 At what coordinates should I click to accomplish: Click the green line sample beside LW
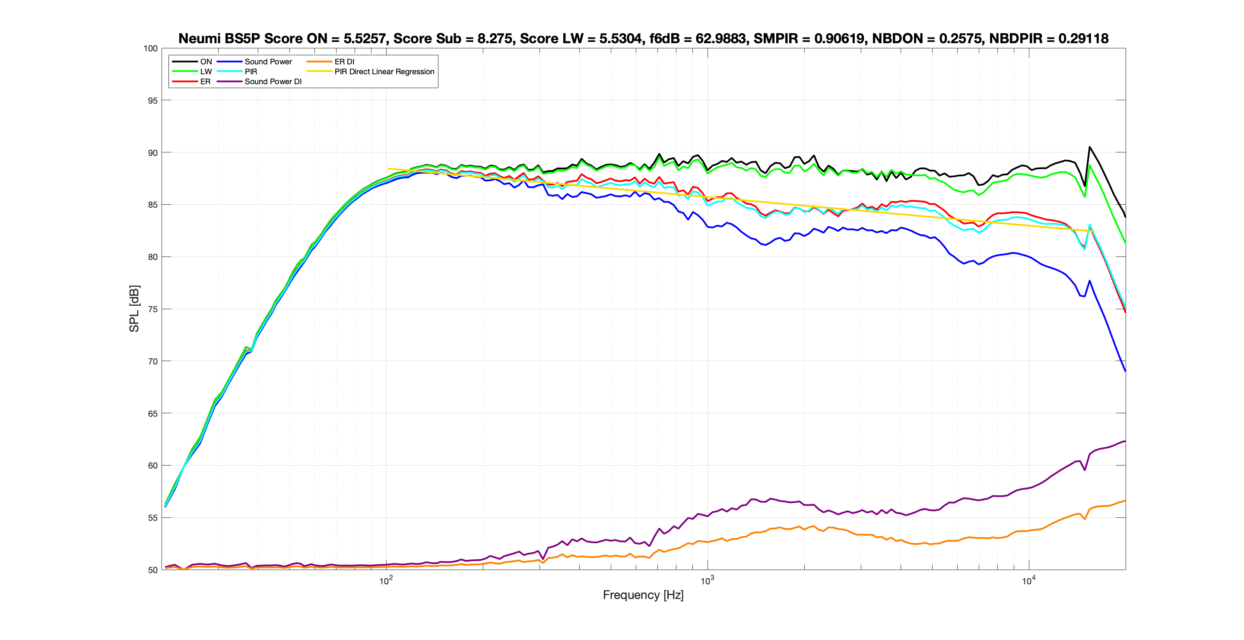point(185,71)
